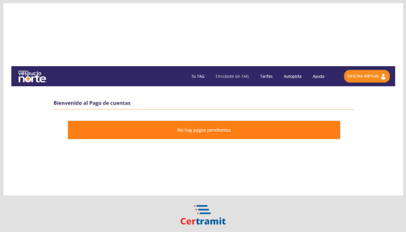Screen dimensions: 406x232
Task: Open the Tu TAG menu
Action: pyautogui.click(x=198, y=77)
